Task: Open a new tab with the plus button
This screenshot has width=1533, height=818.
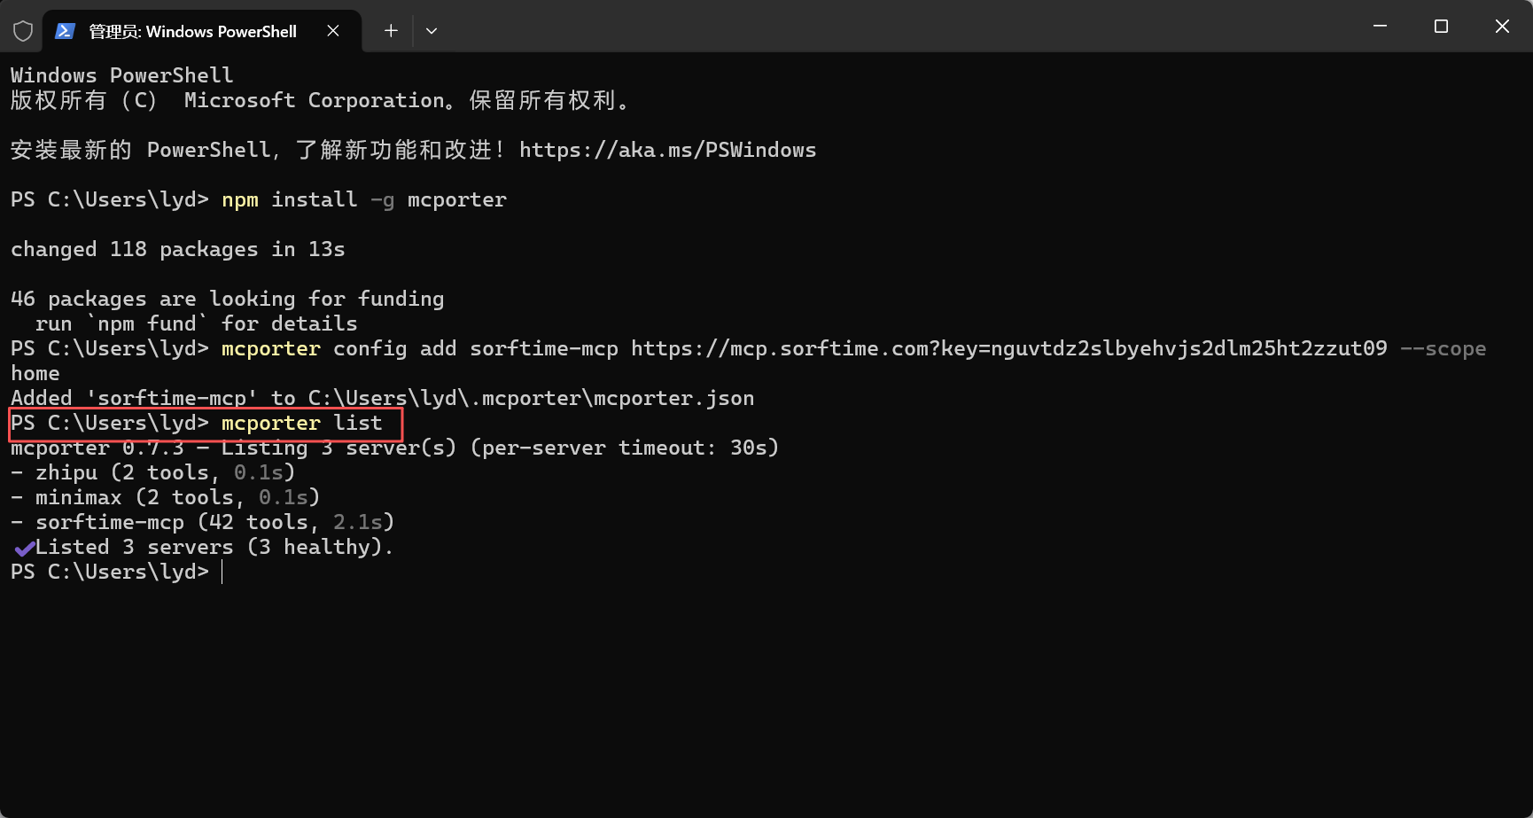Action: point(391,31)
